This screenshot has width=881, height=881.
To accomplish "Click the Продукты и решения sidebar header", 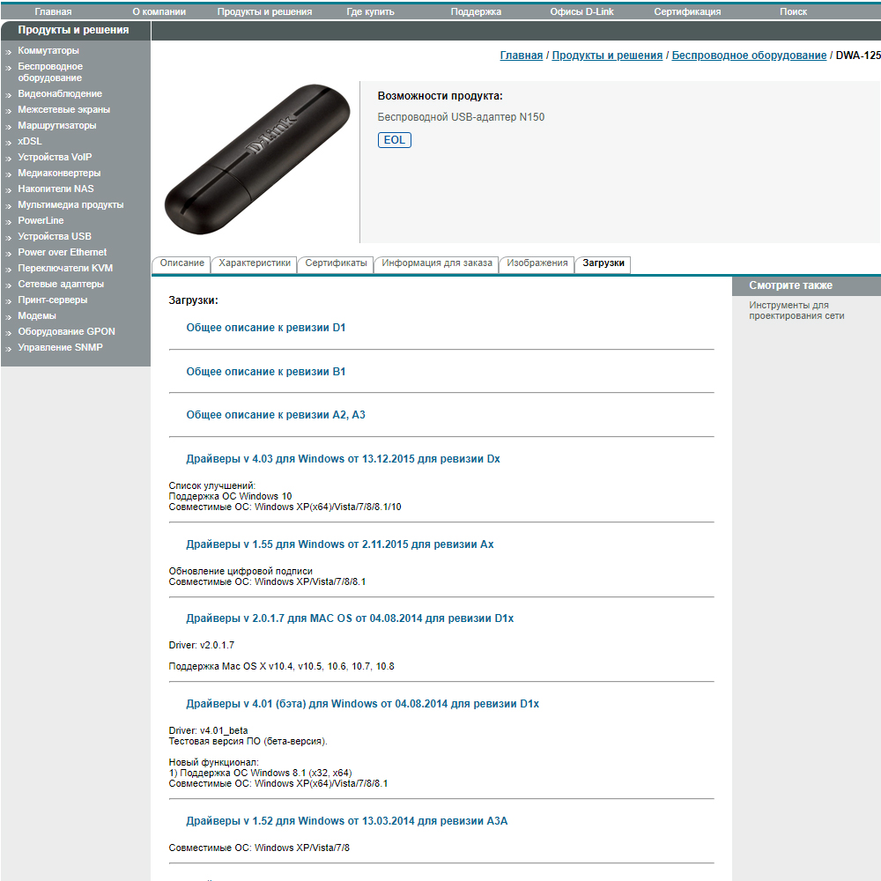I will pyautogui.click(x=73, y=30).
